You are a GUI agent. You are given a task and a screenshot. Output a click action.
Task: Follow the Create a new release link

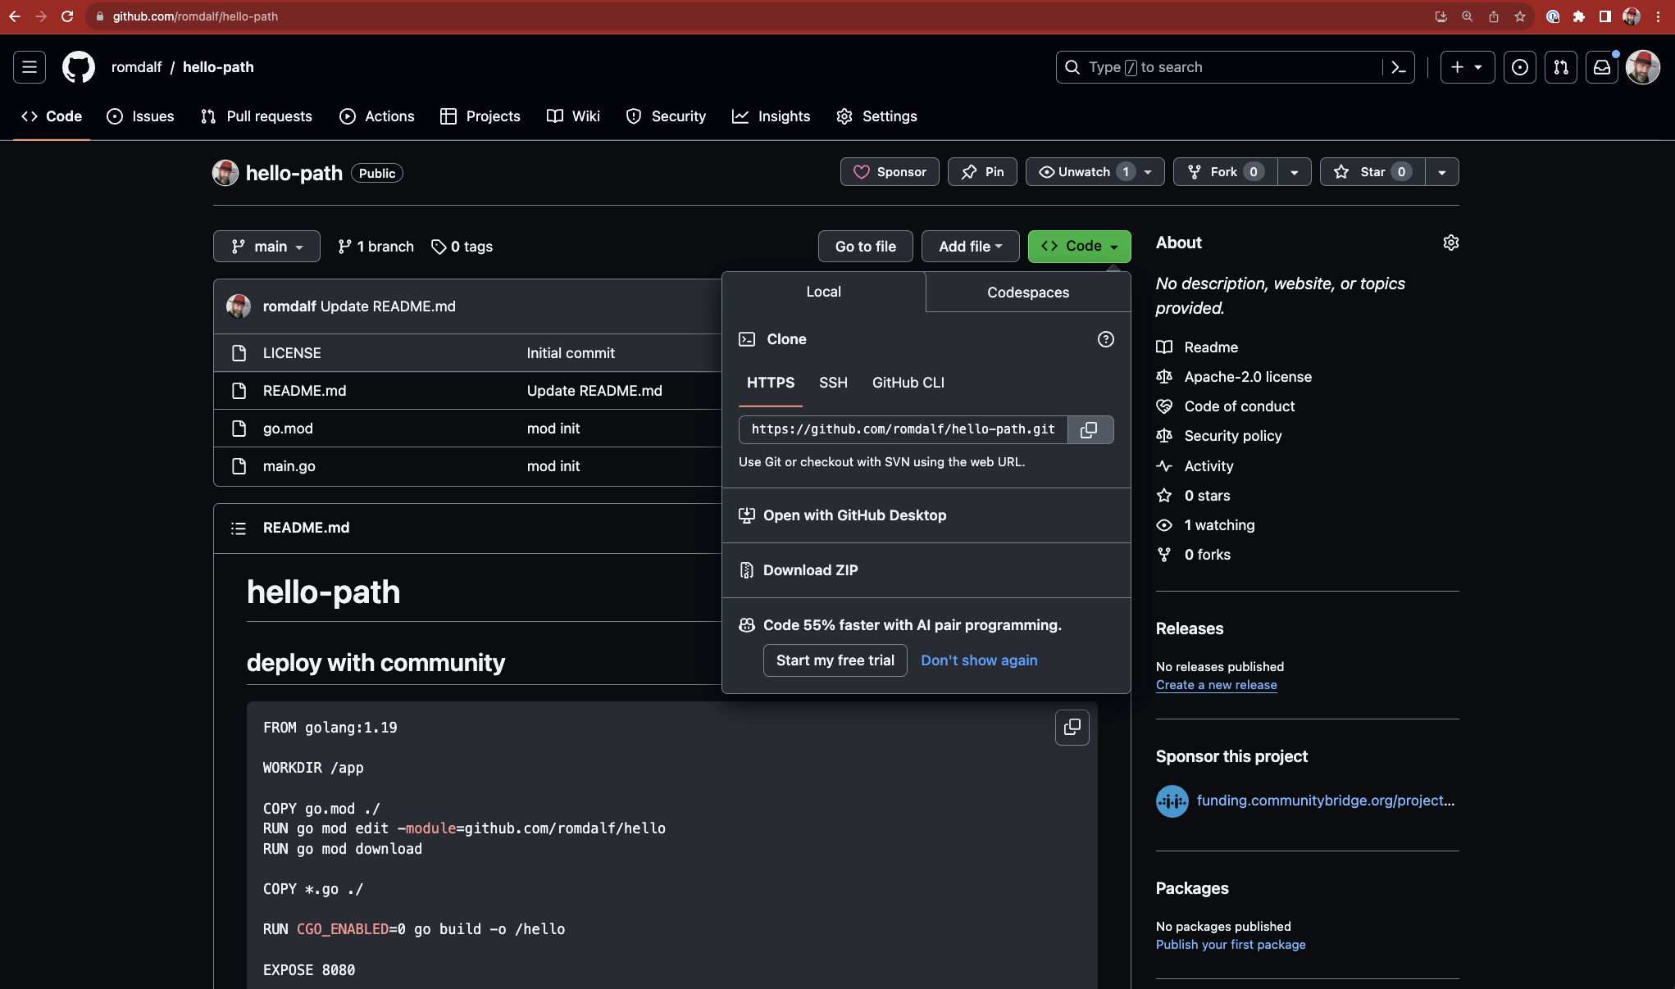(x=1216, y=685)
